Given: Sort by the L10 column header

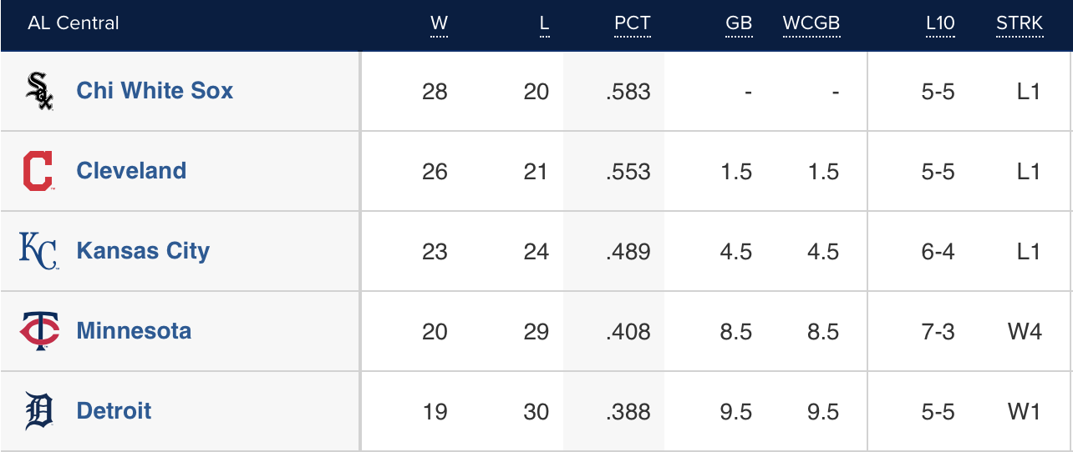Looking at the screenshot, I should 940,23.
